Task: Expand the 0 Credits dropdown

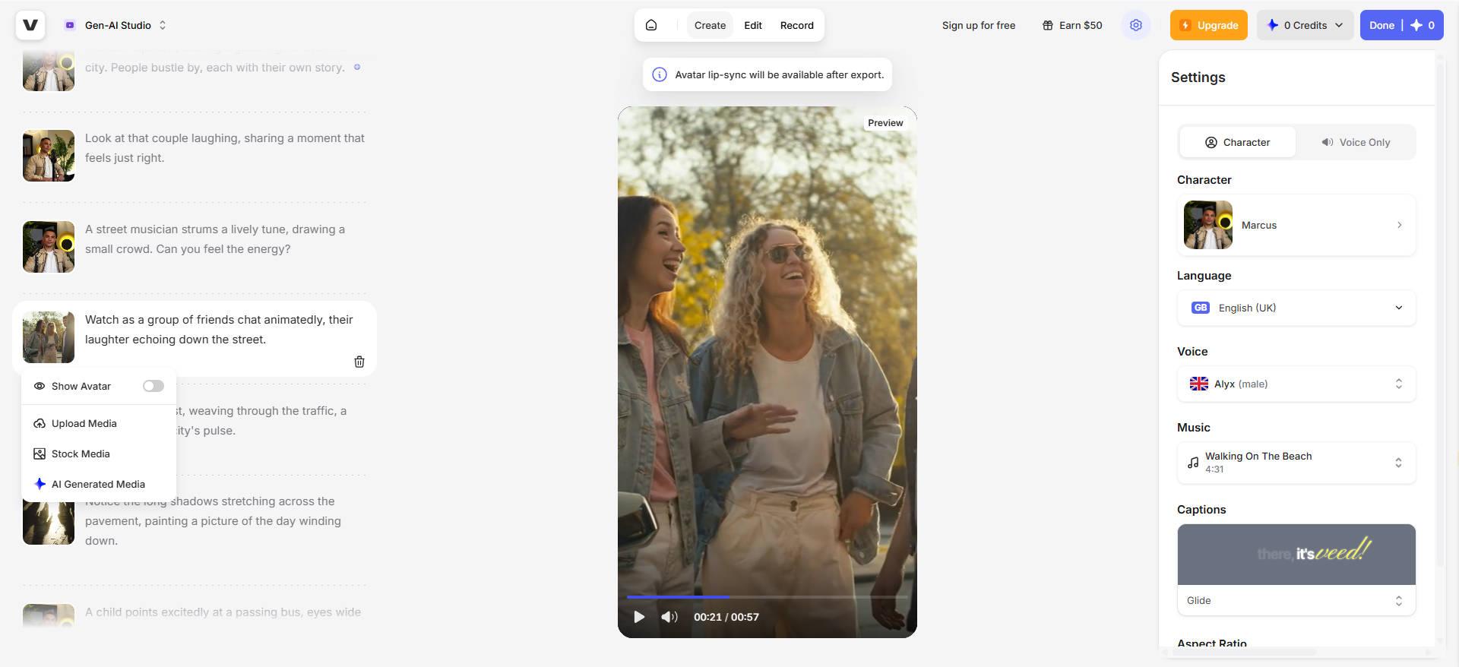Action: tap(1305, 25)
